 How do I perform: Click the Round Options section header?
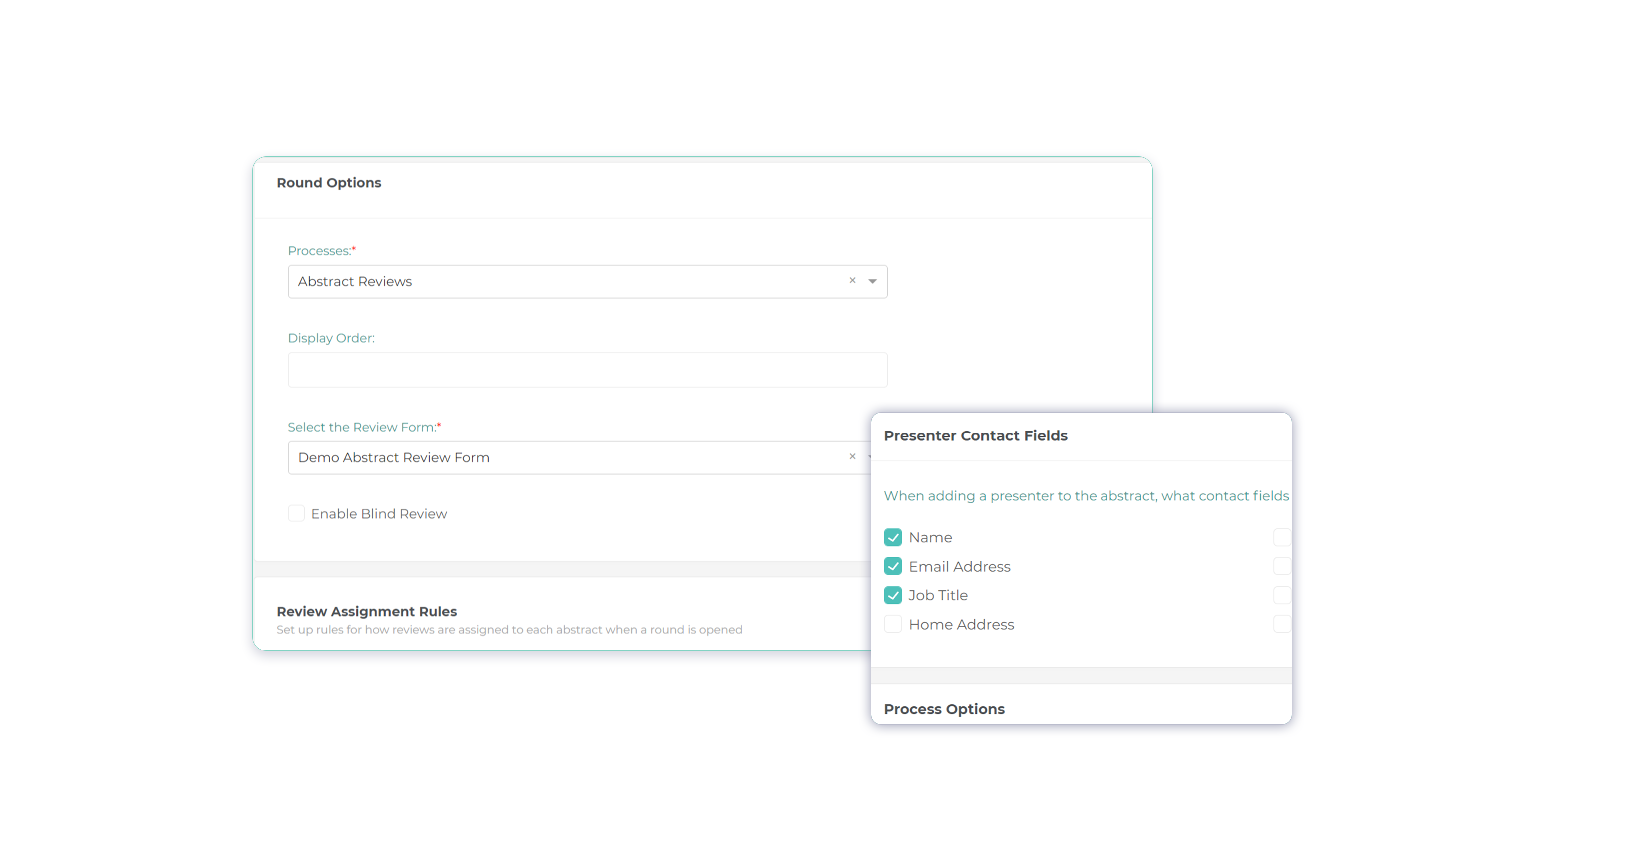(329, 183)
